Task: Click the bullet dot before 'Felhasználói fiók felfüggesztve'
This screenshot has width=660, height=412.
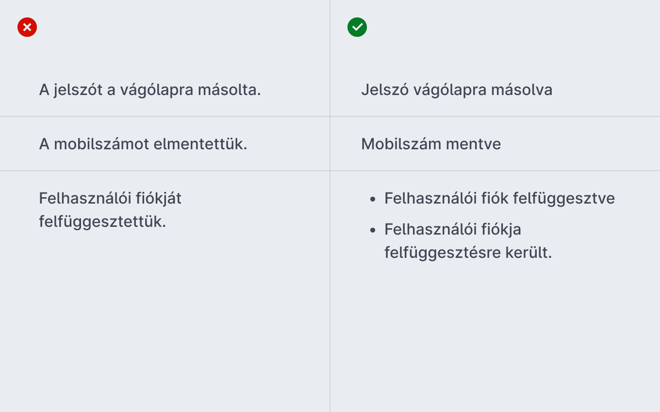Action: [x=373, y=199]
